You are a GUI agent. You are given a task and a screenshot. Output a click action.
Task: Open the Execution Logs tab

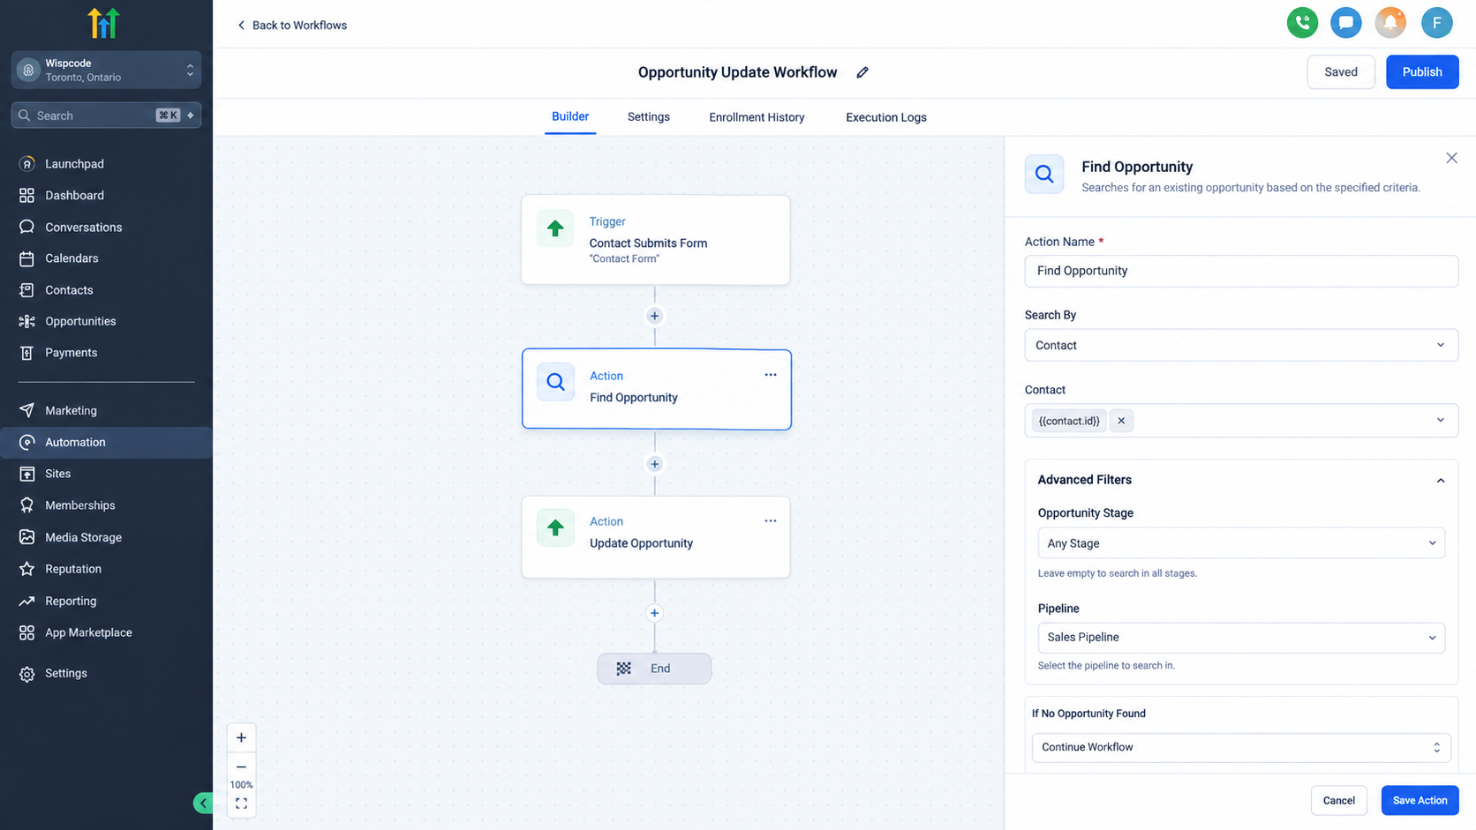(x=886, y=117)
